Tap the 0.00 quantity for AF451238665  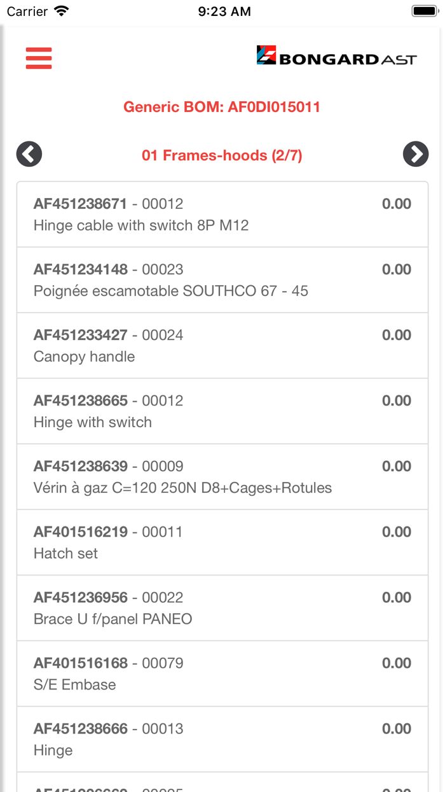397,401
